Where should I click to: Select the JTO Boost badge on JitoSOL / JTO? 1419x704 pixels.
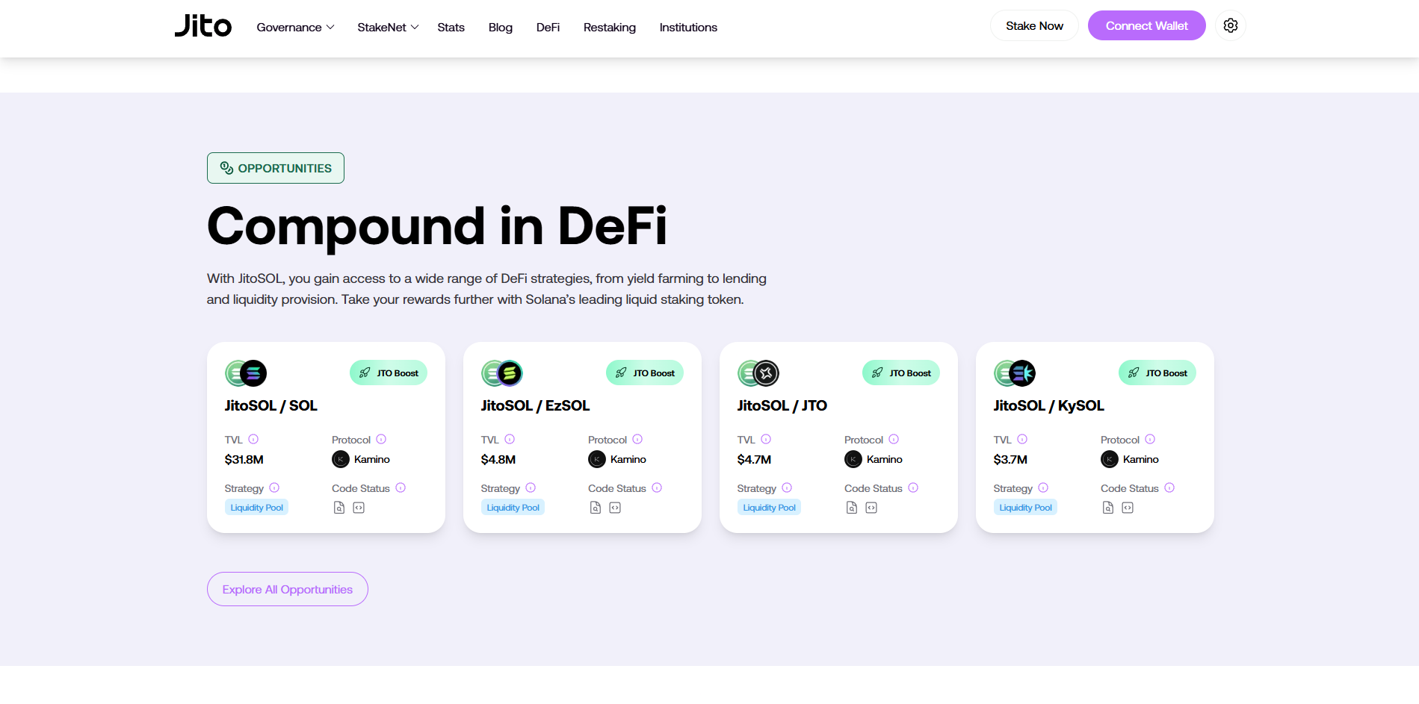click(900, 373)
